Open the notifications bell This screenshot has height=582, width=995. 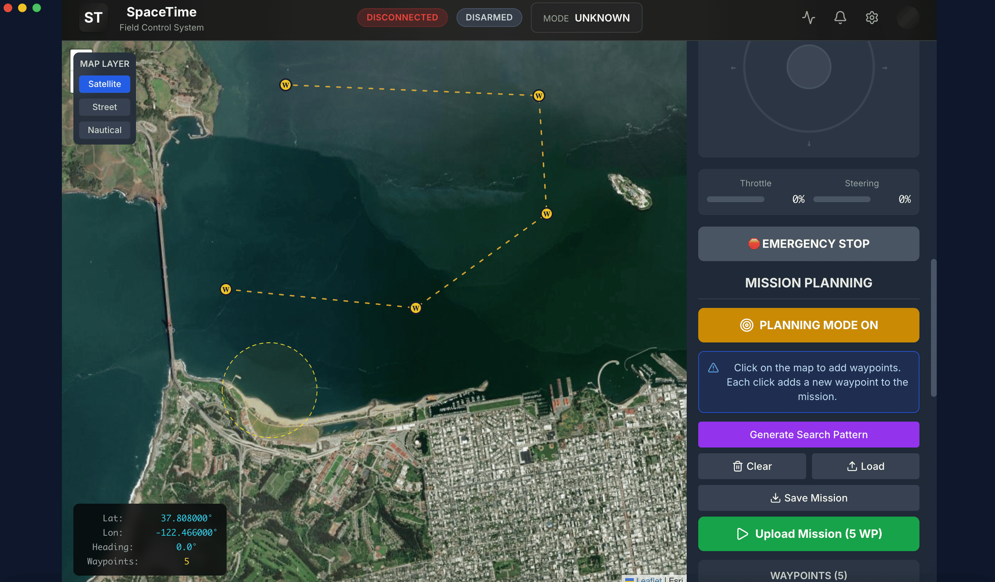[840, 18]
